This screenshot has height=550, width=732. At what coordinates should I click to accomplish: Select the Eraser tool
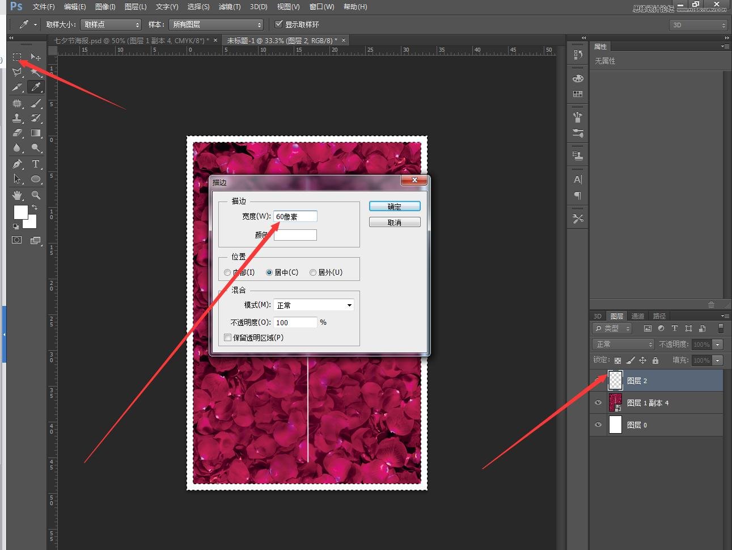click(x=17, y=133)
